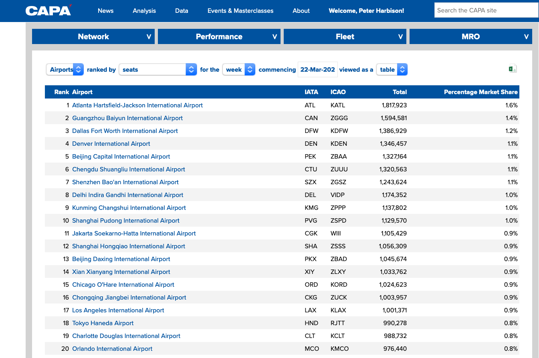Click the Airport column header
The height and width of the screenshot is (358, 539).
[82, 92]
